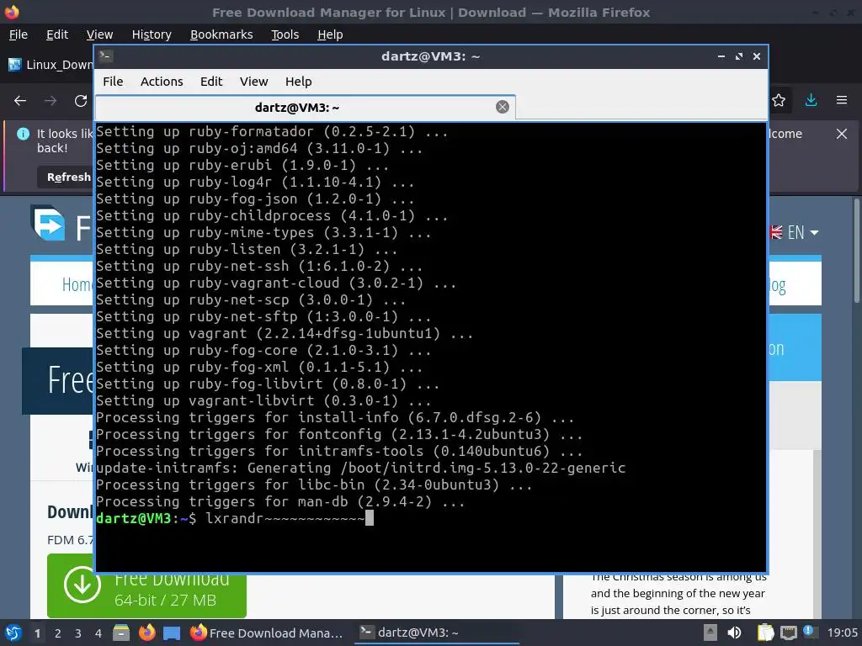Launch Firefox from the taskbar quick launch
This screenshot has width=862, height=646.
146,633
